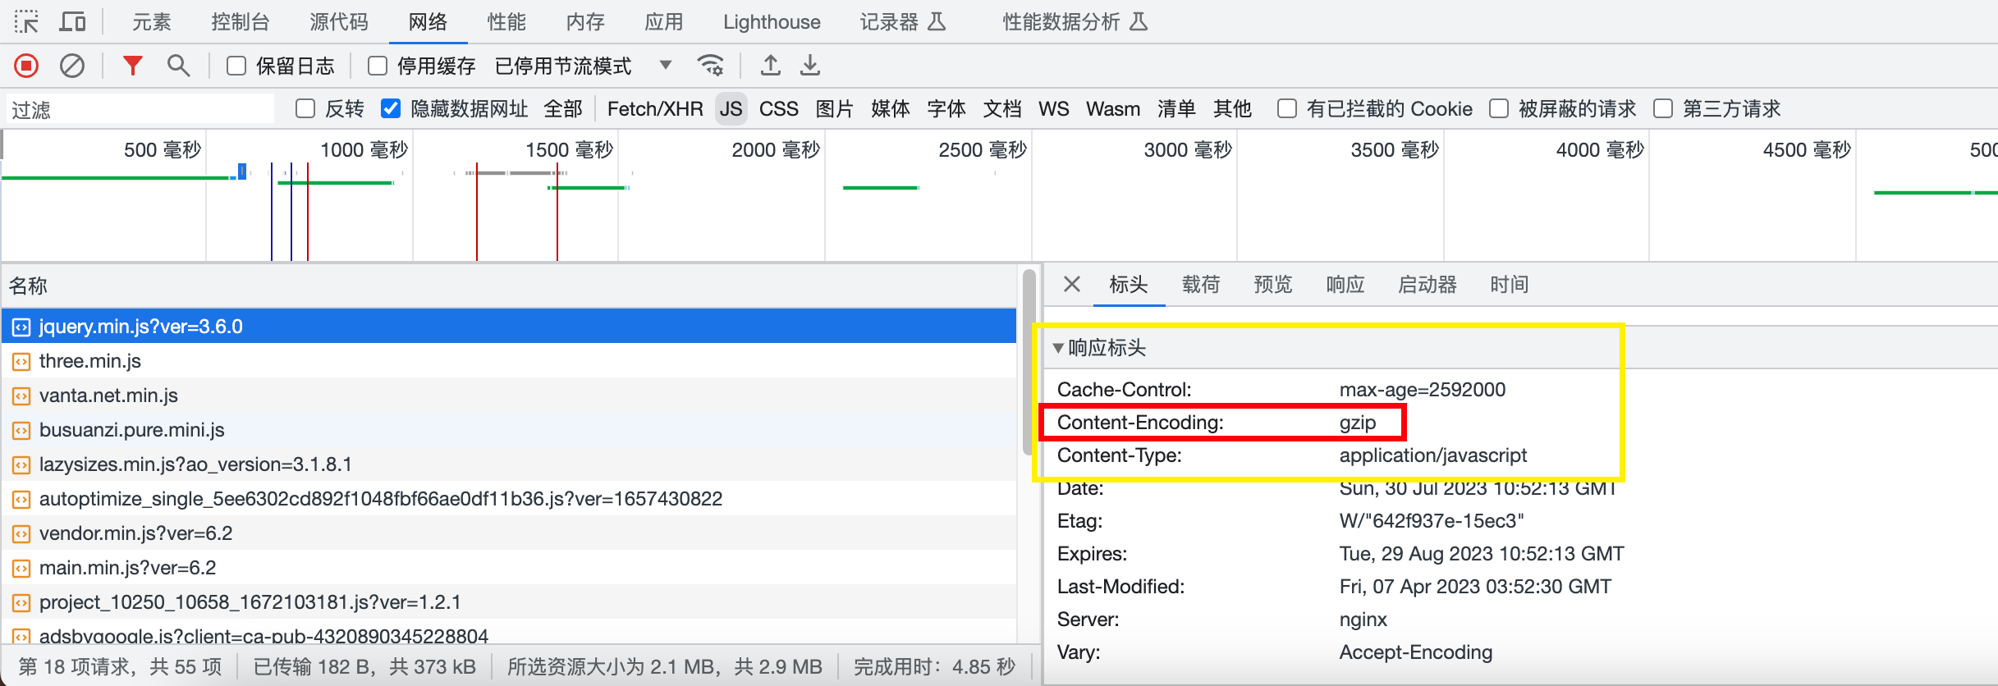
Task: Open the 响应 tab in details pane
Action: [1345, 285]
